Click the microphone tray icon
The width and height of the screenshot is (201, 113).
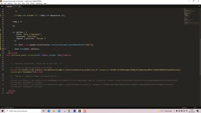(177, 111)
